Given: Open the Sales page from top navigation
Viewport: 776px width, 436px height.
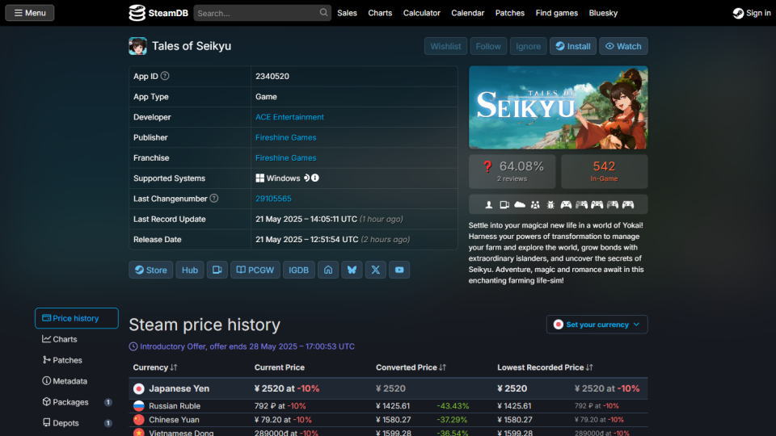Looking at the screenshot, I should [x=347, y=13].
